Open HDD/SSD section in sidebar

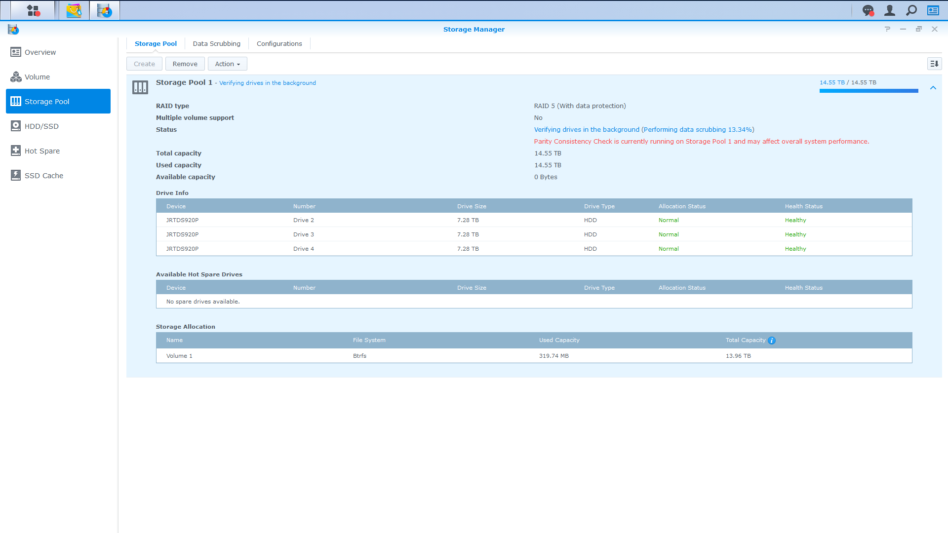click(41, 126)
